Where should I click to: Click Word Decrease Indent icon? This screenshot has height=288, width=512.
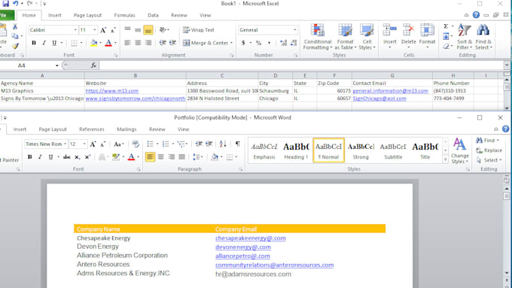click(199, 144)
